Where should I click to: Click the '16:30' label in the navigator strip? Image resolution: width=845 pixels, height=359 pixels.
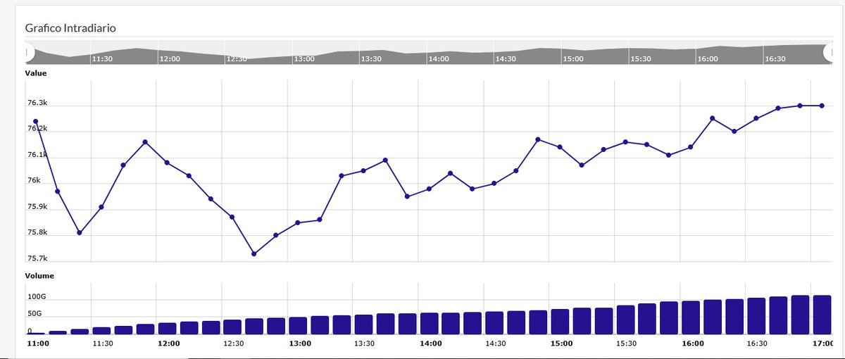pyautogui.click(x=775, y=59)
